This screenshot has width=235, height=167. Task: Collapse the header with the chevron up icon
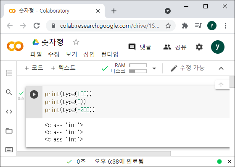[221, 68]
